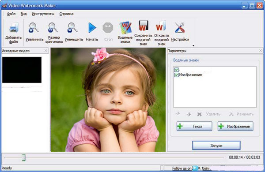The width and height of the screenshot is (265, 172).
Task: Click the Добавить файл toolbar icon
Action: click(14, 27)
